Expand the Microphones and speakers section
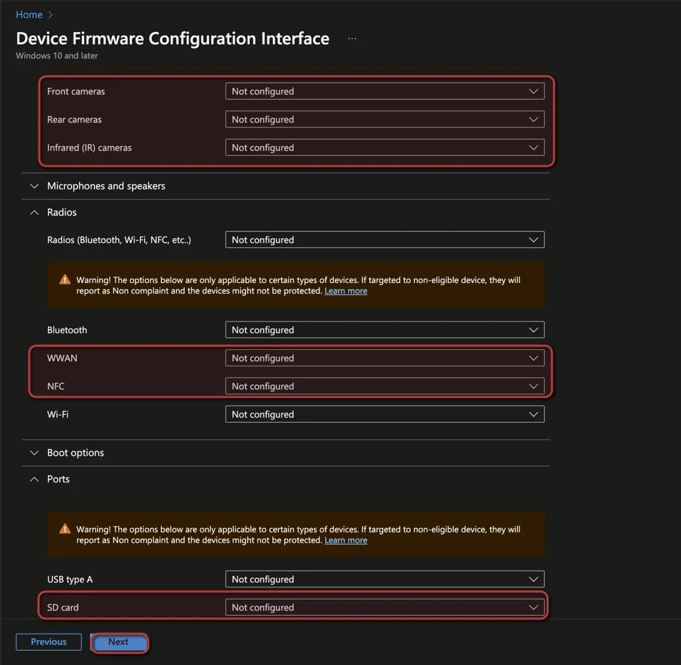Screen dimensions: 681x665 [34, 186]
